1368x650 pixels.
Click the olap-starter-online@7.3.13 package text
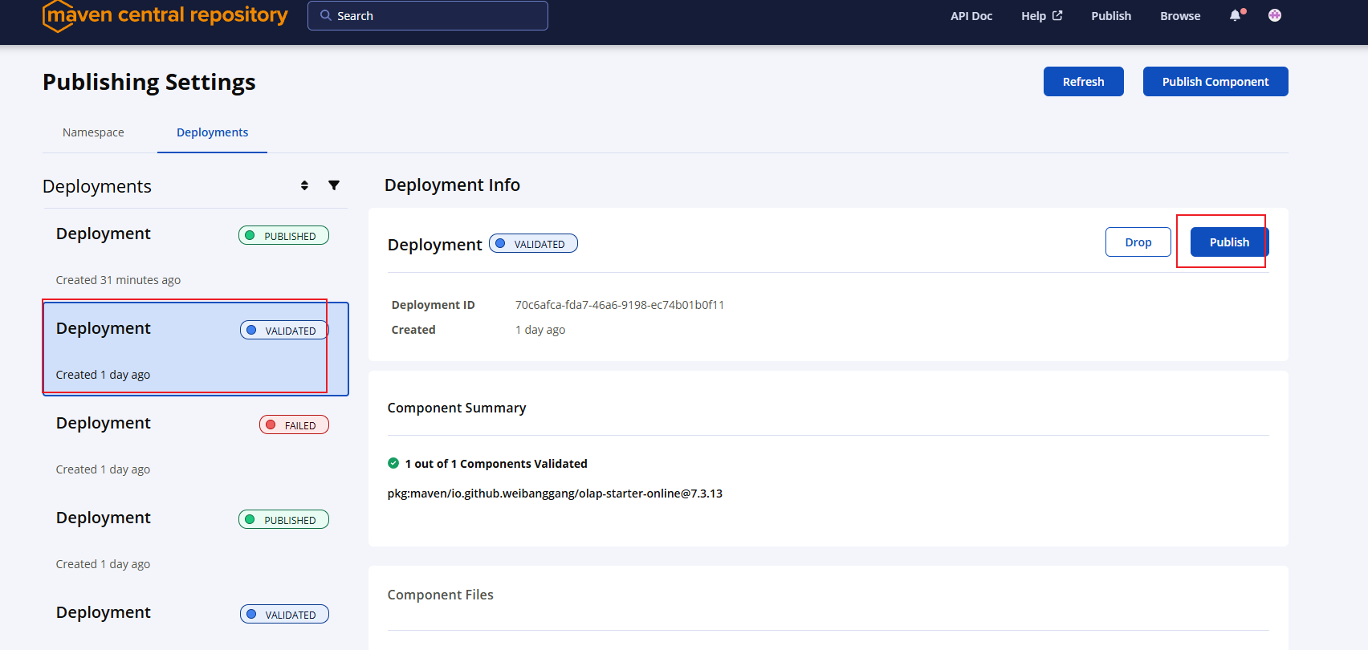[x=555, y=494]
